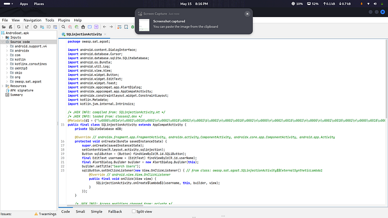The height and width of the screenshot is (218, 388).
Task: Enable the Split view checkbox
Action: 134,211
